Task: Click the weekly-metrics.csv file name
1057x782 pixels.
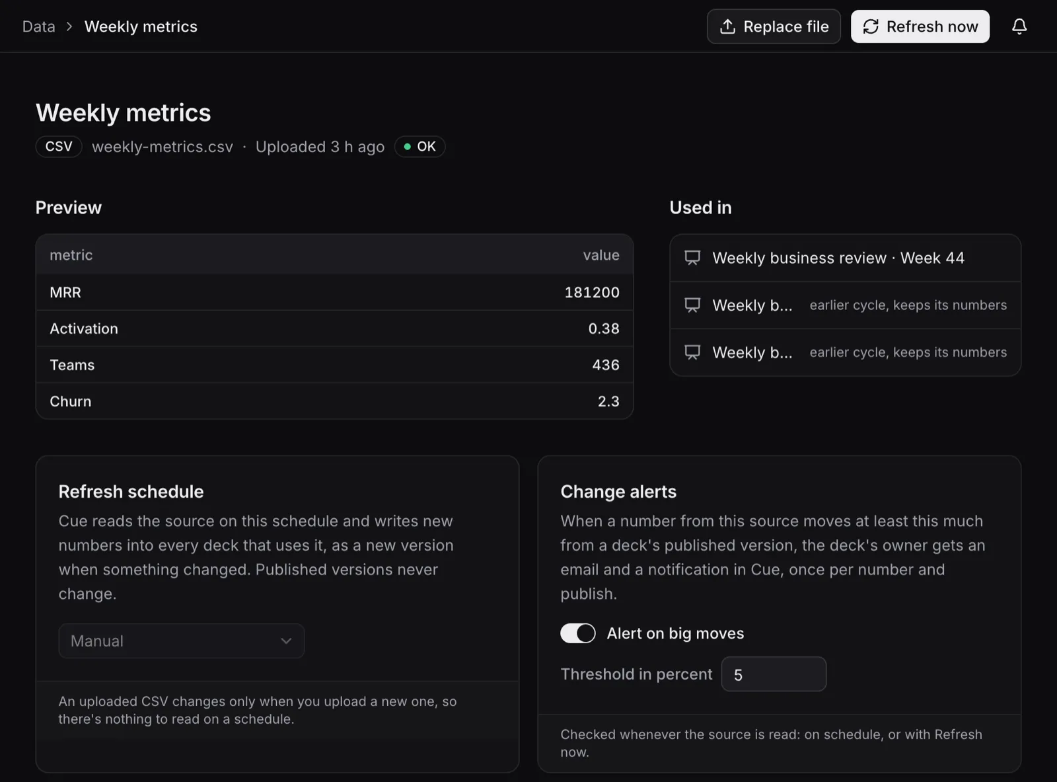Action: (x=163, y=147)
